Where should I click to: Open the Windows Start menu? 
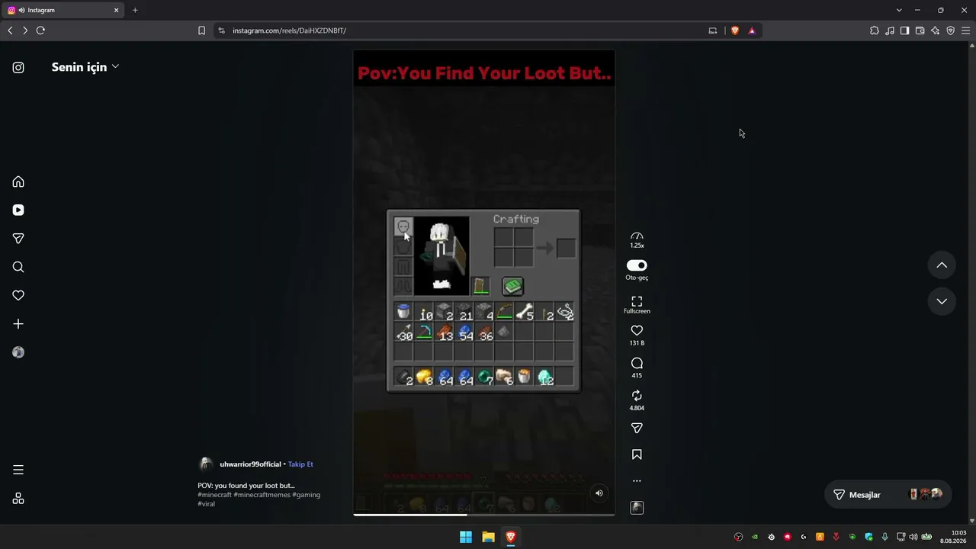pos(466,537)
